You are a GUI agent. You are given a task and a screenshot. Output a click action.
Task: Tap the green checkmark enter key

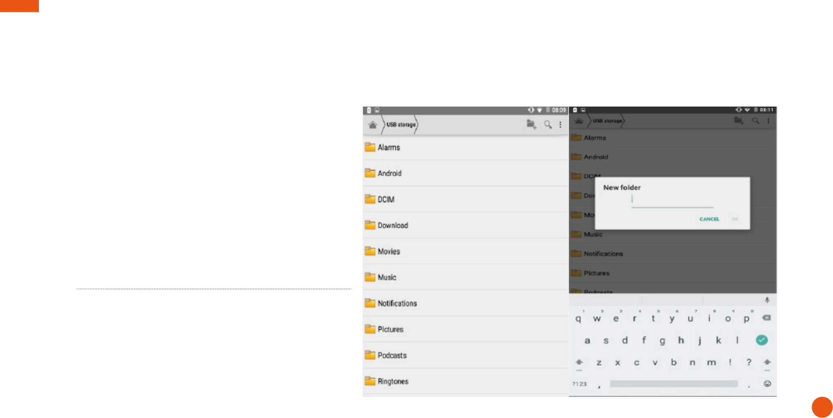point(762,340)
